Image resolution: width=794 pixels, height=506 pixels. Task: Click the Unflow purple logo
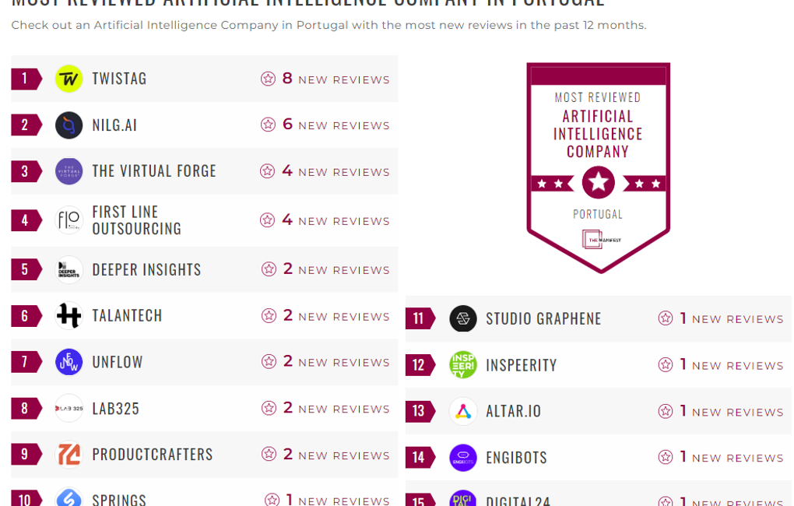[69, 362]
